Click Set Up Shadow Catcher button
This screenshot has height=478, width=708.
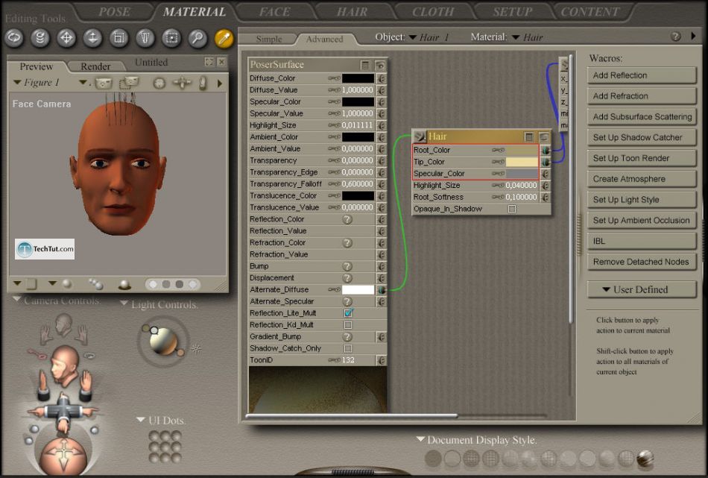pyautogui.click(x=641, y=138)
